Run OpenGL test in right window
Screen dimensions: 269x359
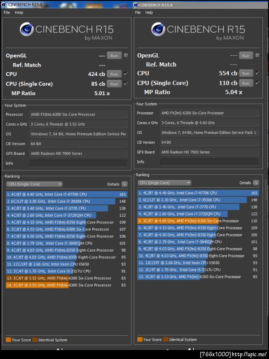[x=246, y=55]
